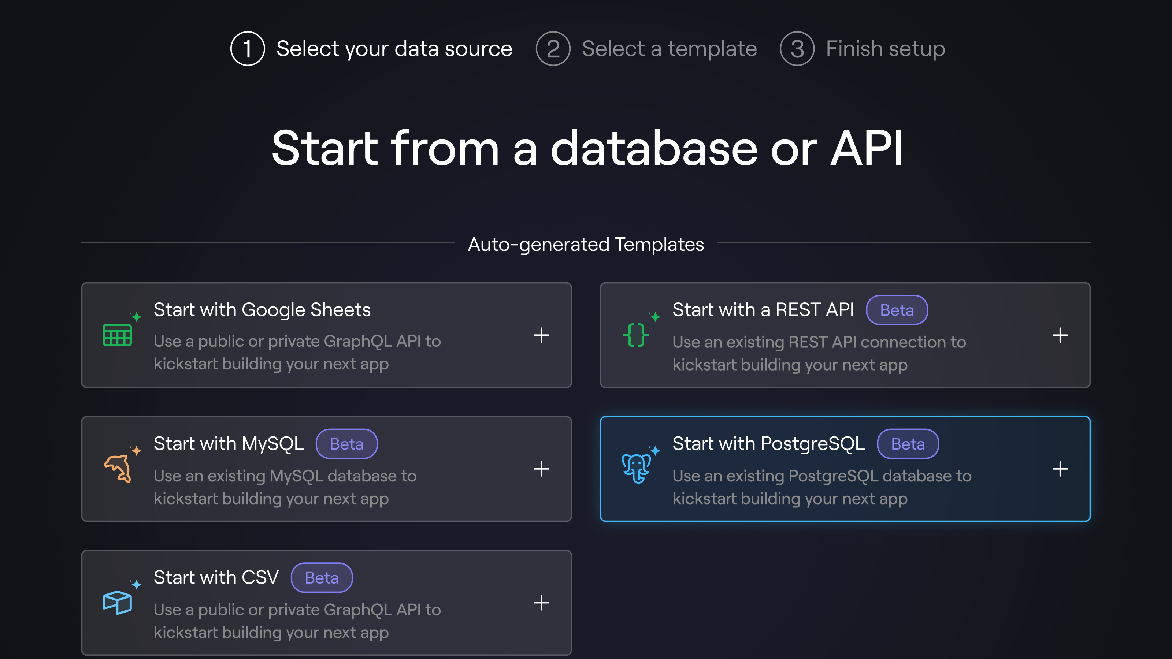Viewport: 1172px width, 659px height.
Task: Click step 2 circle number icon
Action: [x=553, y=49]
